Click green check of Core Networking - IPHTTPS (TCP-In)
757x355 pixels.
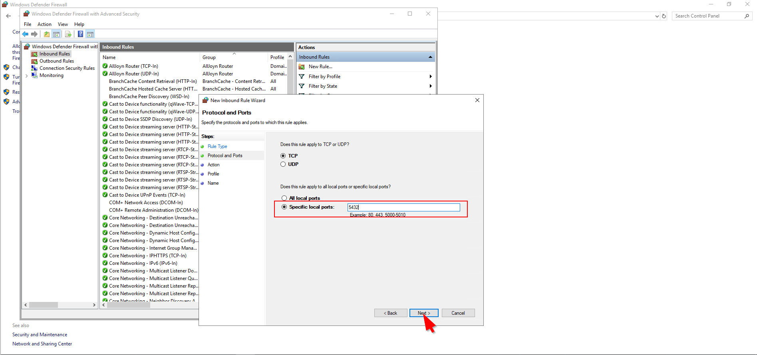coord(105,256)
